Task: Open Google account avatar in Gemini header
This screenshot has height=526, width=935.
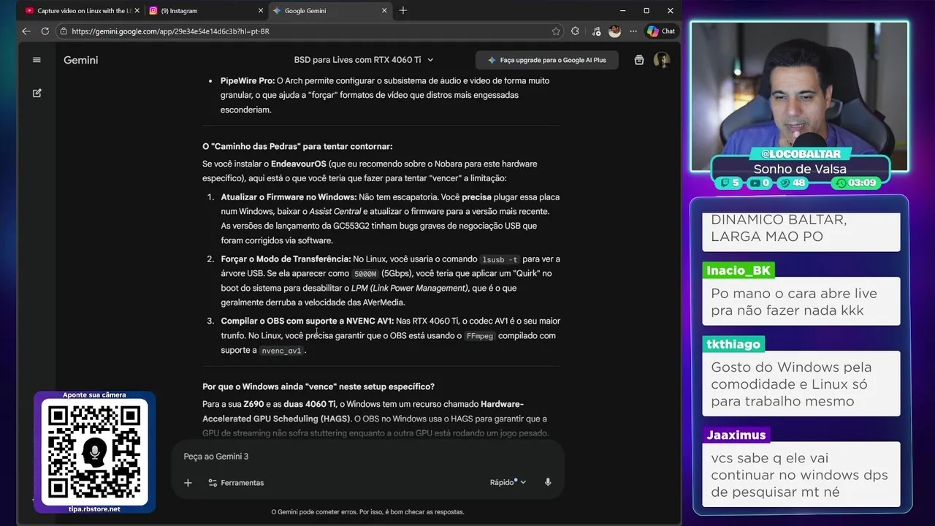Action: click(x=662, y=60)
